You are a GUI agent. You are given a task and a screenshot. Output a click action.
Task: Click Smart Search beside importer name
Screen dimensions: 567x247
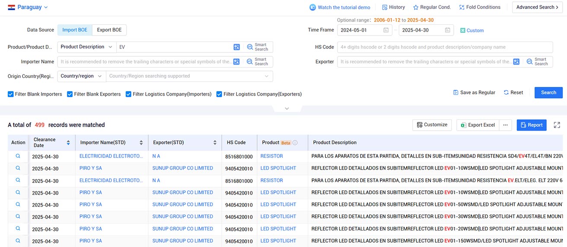coord(258,62)
